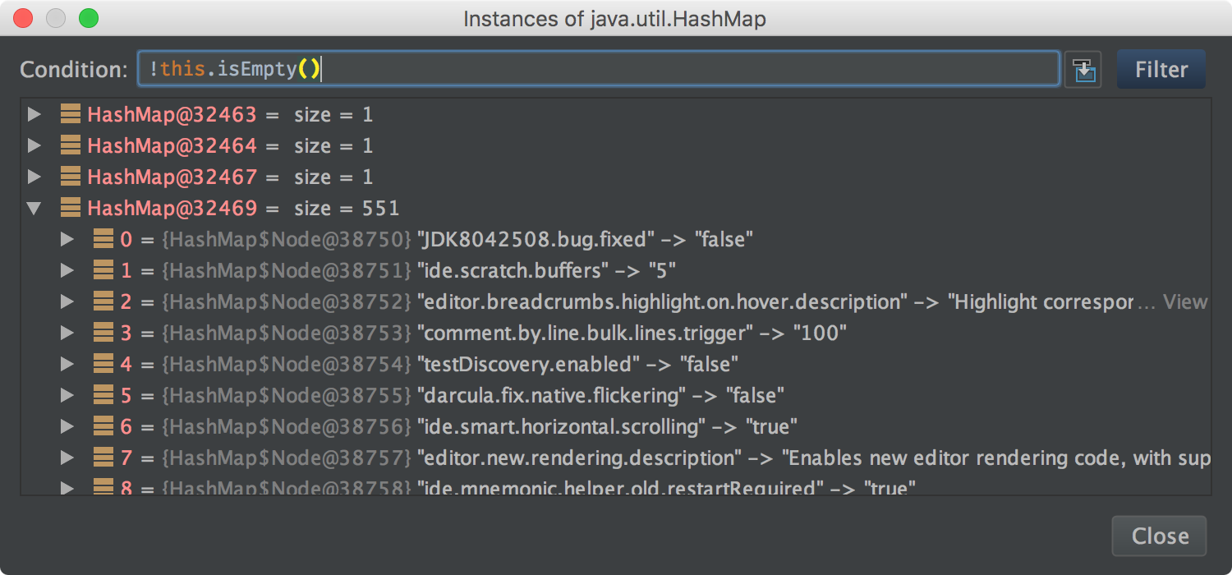Collapse the HashMap@32469 node
Screen dimensions: 1232x575
point(34,209)
